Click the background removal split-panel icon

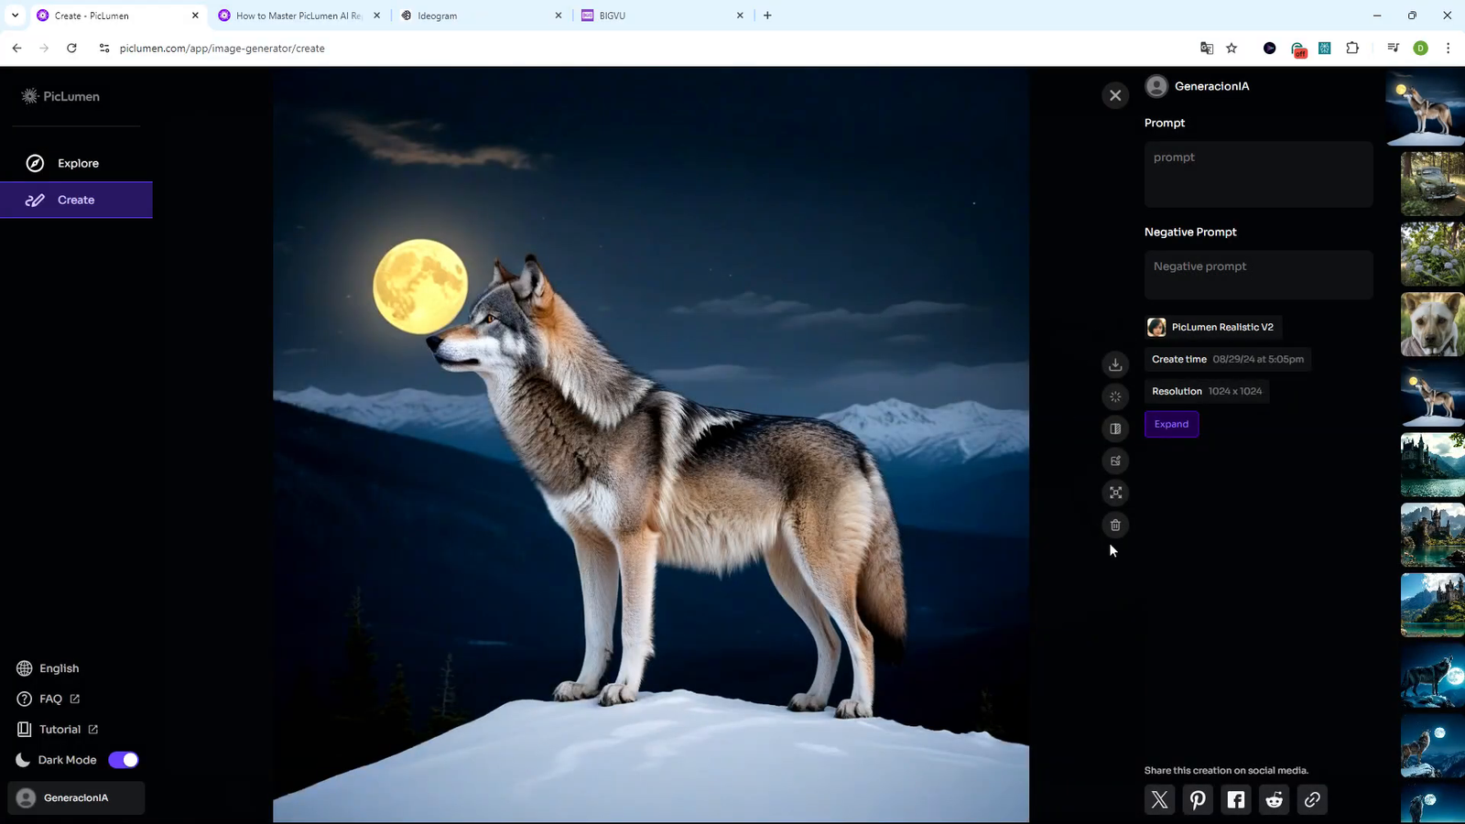coord(1115,428)
